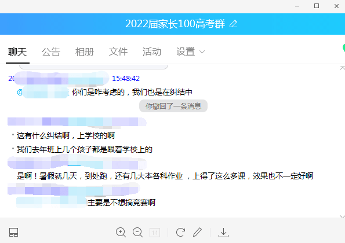The image size is (345, 243).
Task: Rotate the image with the rotate icon
Action: coord(180,232)
